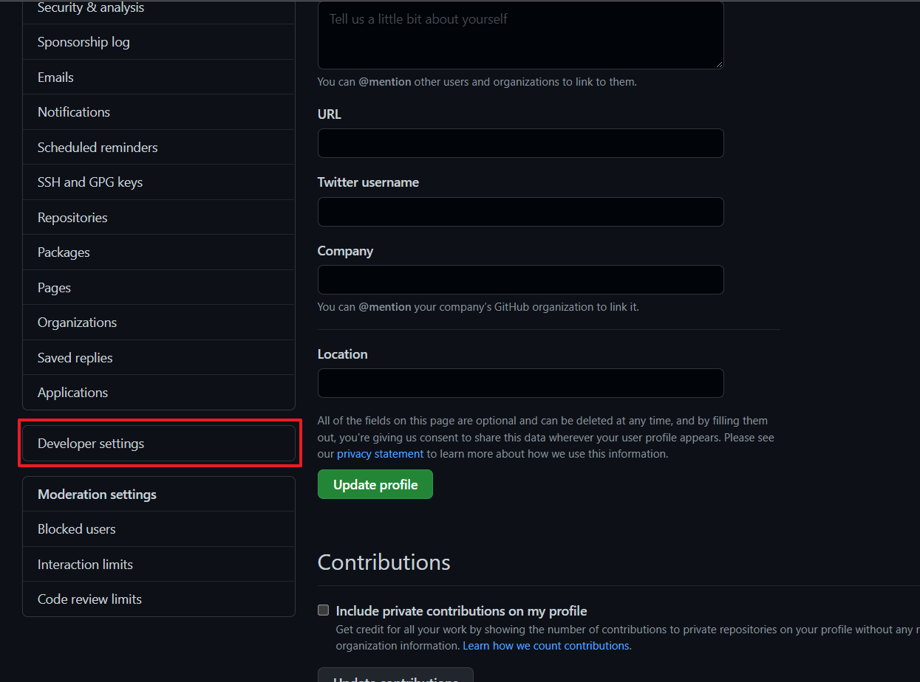This screenshot has width=920, height=682.
Task: Click inside the Twitter username field
Action: [x=520, y=212]
